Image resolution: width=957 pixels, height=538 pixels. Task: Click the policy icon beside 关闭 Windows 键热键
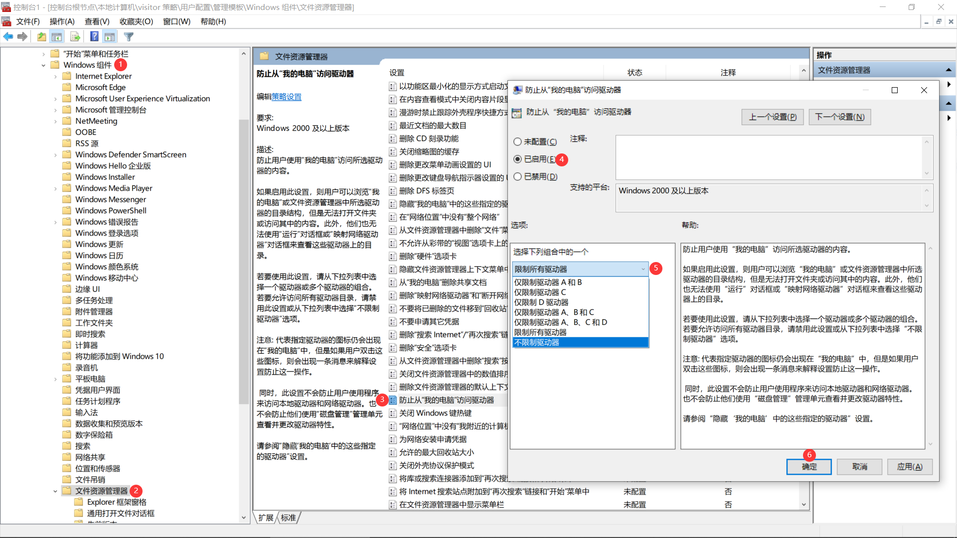point(393,413)
